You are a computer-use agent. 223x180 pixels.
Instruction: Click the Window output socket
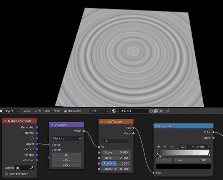point(37,155)
